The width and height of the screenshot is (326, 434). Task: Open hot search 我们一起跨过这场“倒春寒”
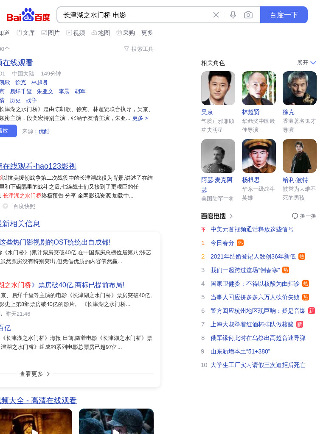point(245,270)
